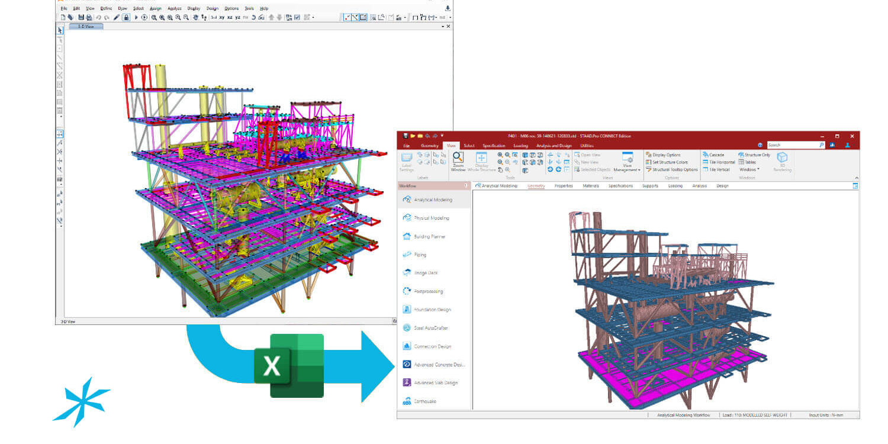Click Set Structure Colors in STAAD.Pro
Image resolution: width=888 pixels, height=444 pixels.
667,162
